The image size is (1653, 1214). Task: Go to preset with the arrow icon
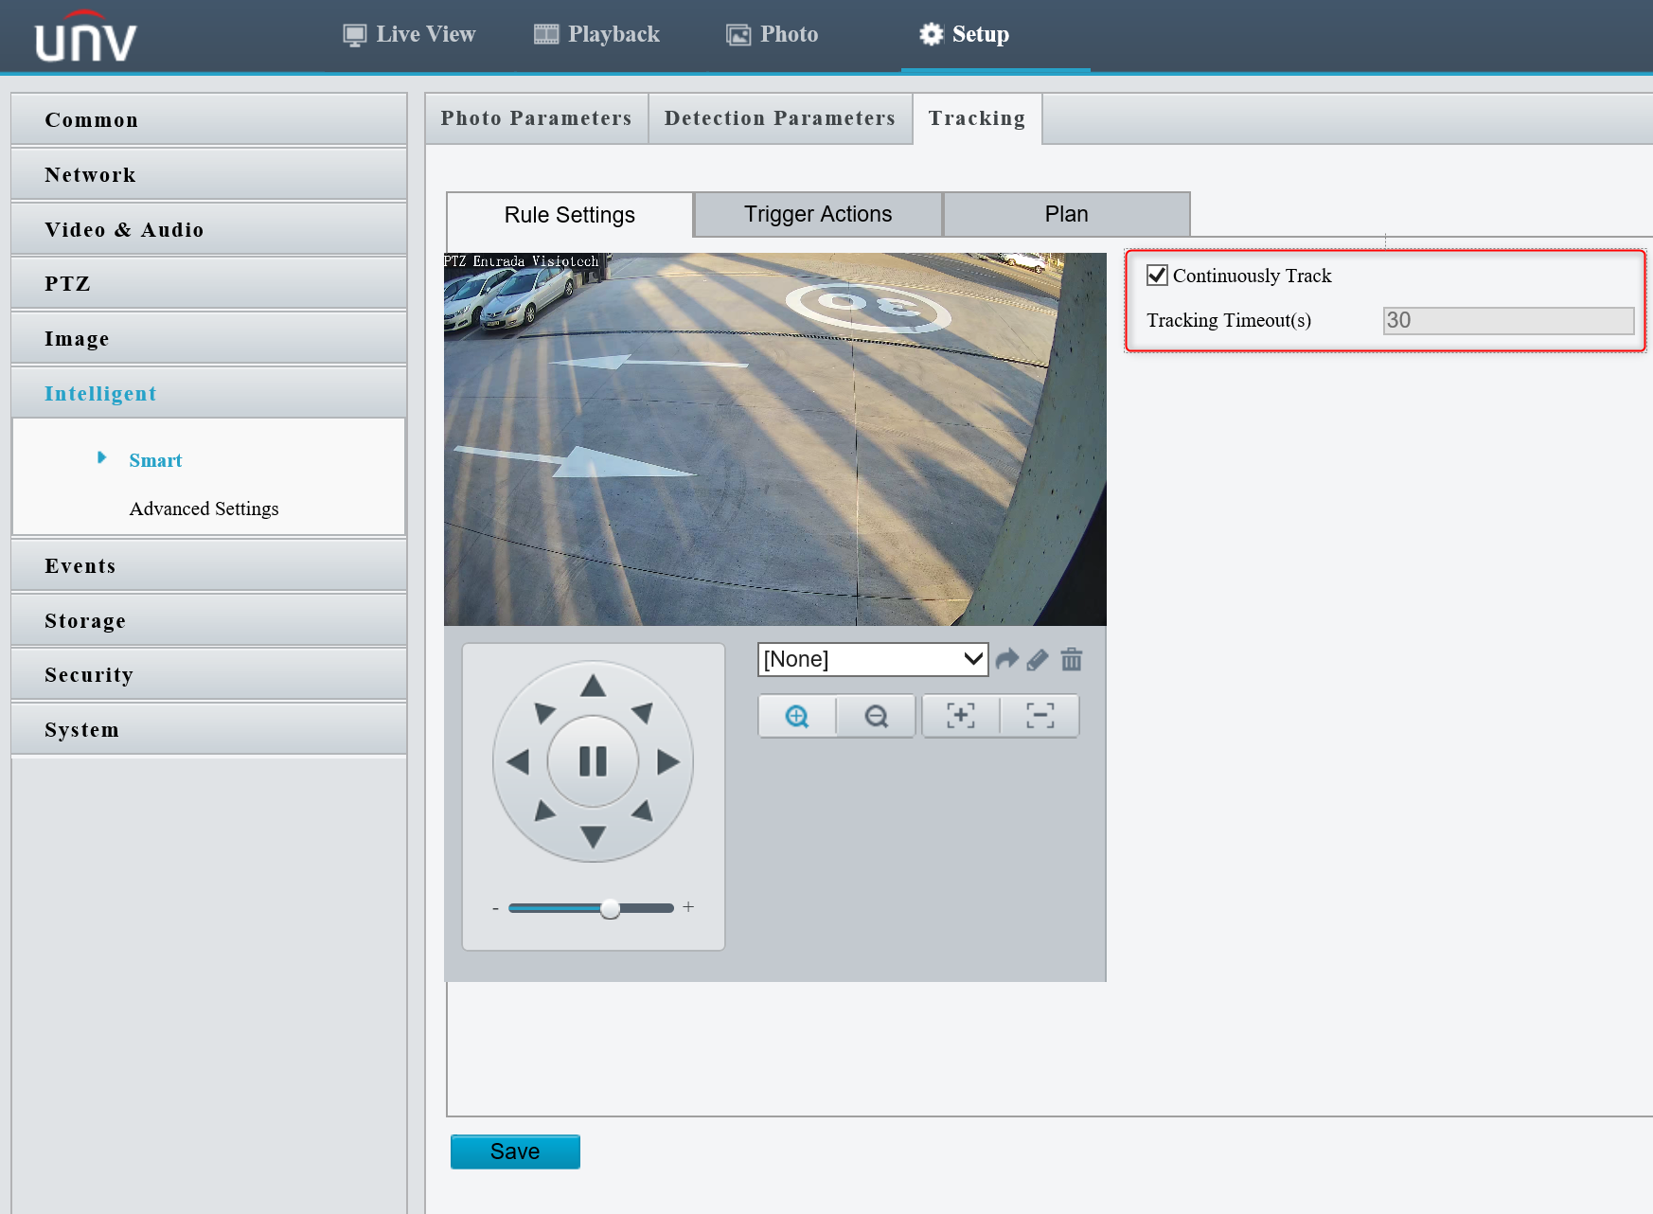click(x=1007, y=659)
